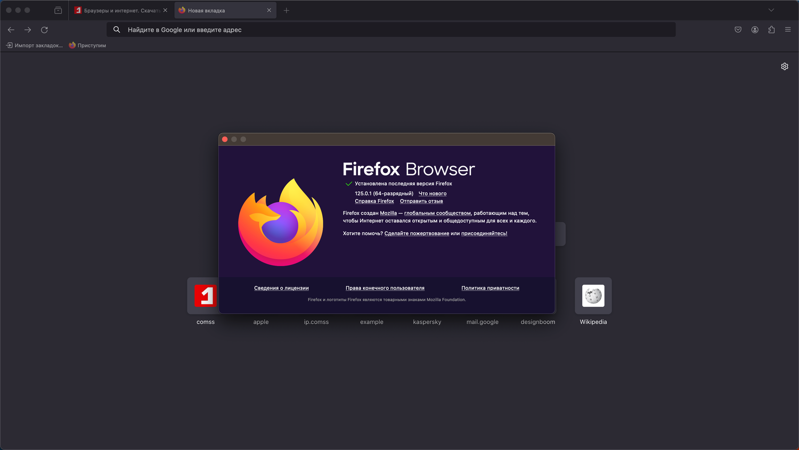Go forward to the next page
This screenshot has width=799, height=450.
coord(28,30)
